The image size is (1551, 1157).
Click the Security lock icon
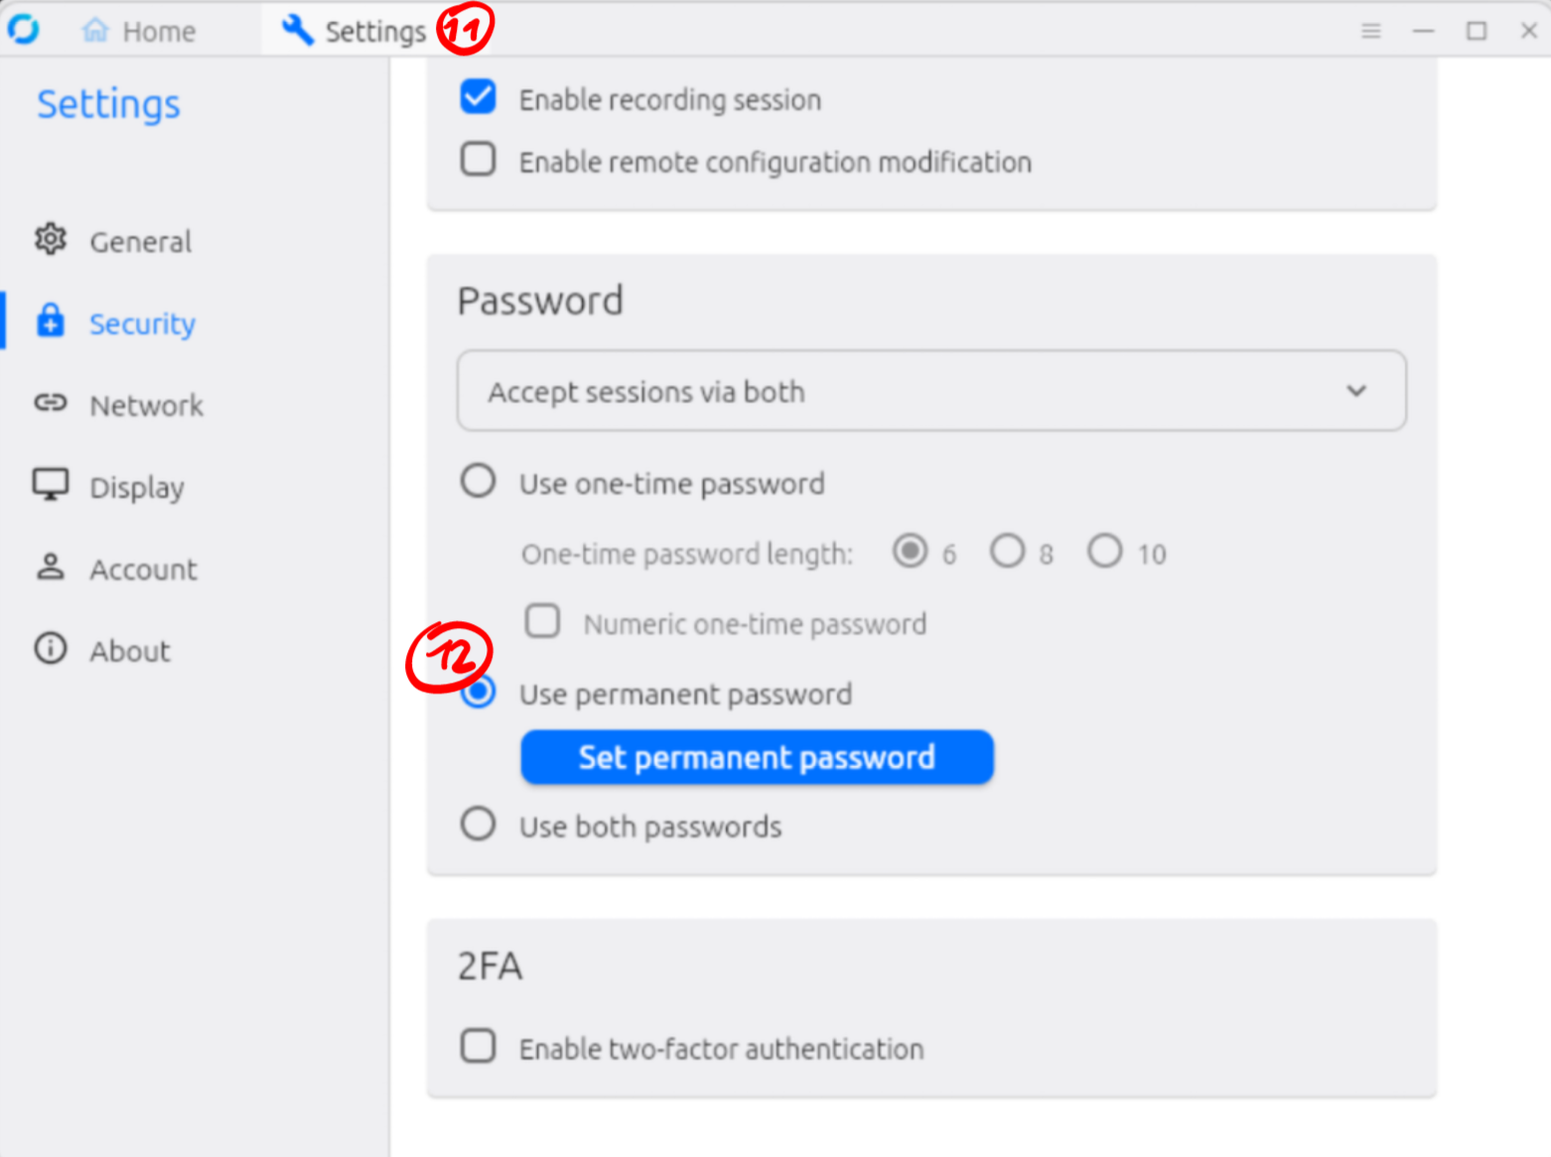click(x=51, y=322)
